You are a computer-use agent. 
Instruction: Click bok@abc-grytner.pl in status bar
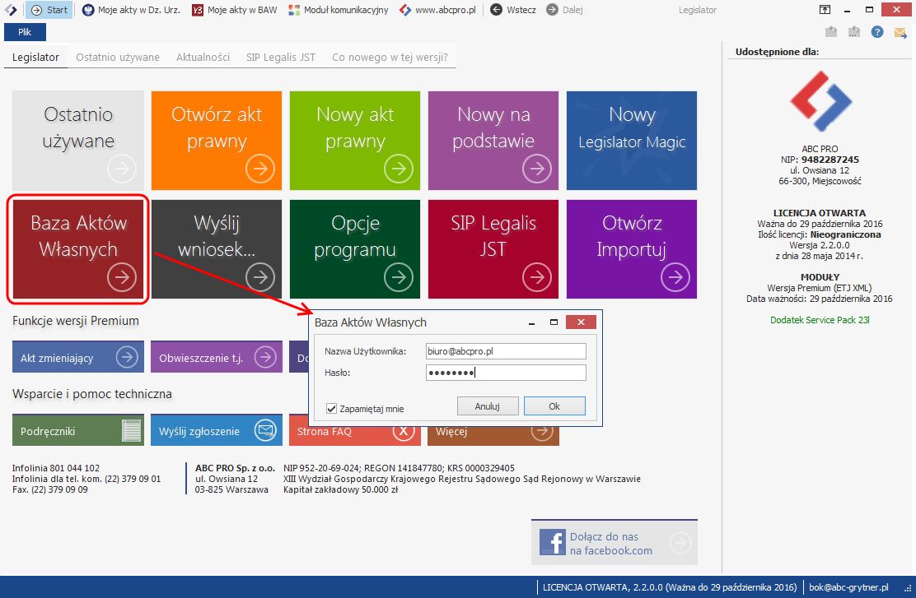click(x=848, y=587)
